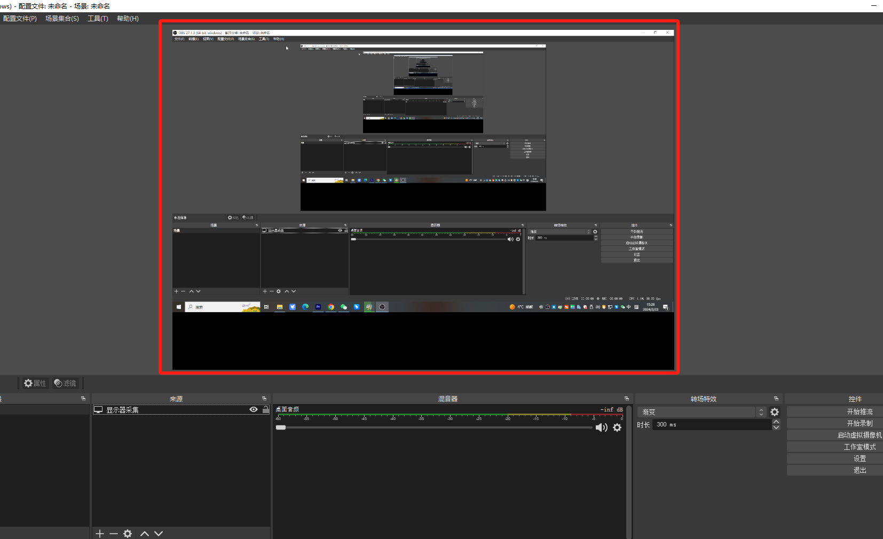Click the 桌面音频 volume slider
The height and width of the screenshot is (539, 883).
(x=435, y=427)
